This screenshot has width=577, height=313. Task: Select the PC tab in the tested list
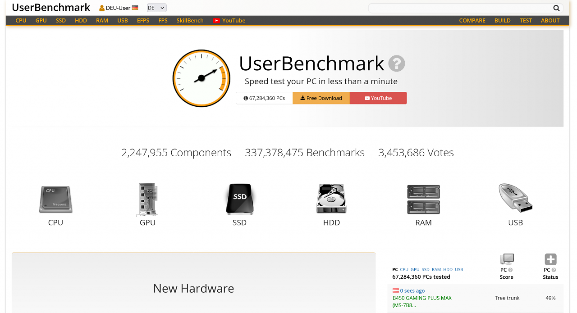pyautogui.click(x=395, y=270)
